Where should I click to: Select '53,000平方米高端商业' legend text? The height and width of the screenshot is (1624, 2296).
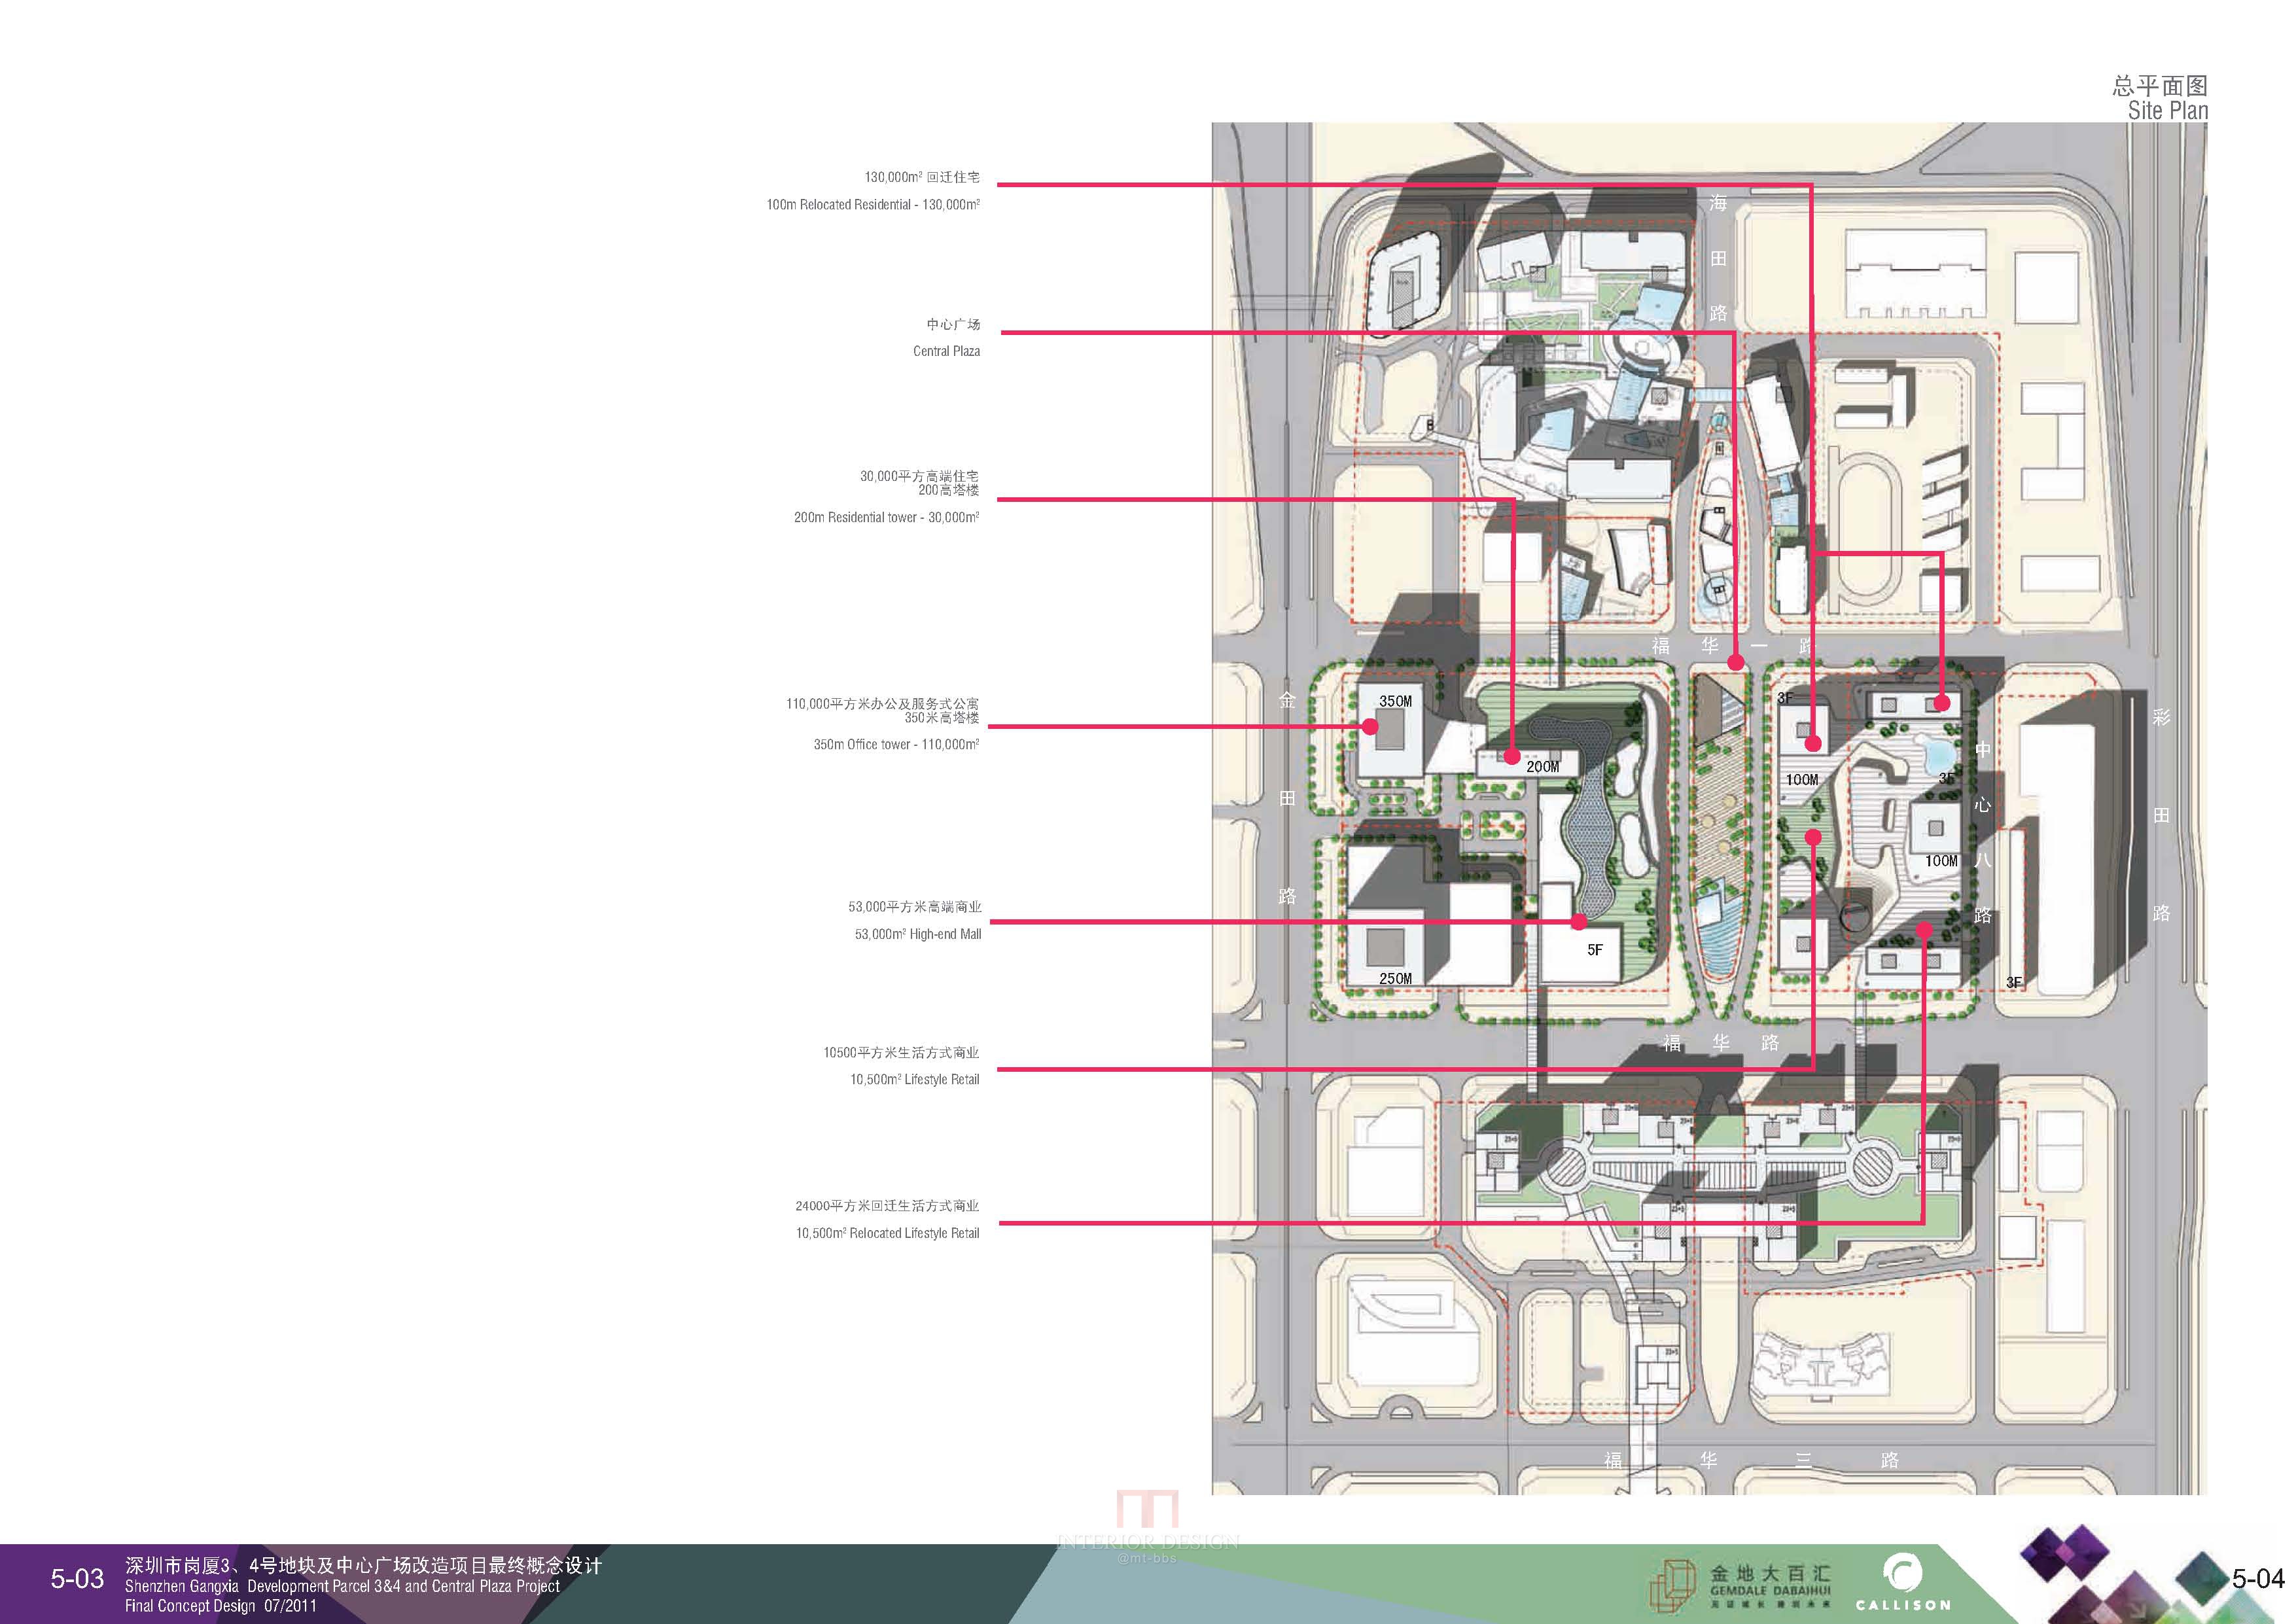coord(915,907)
